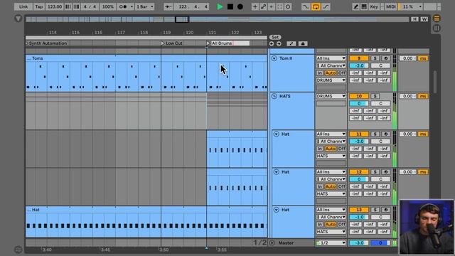Collapse Hat track 11
This screenshot has width=455, height=256.
277,134
